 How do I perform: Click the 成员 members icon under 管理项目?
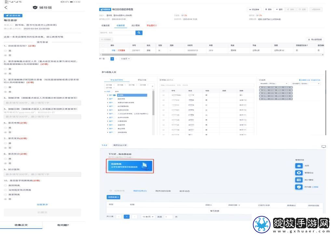point(299,165)
